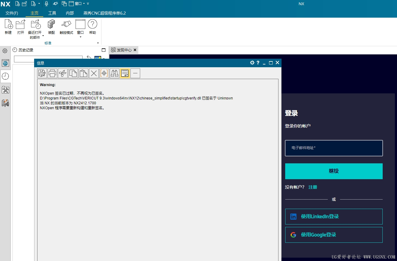
Task: Click Copy icon in 信息 window toolbar
Action: click(73, 73)
